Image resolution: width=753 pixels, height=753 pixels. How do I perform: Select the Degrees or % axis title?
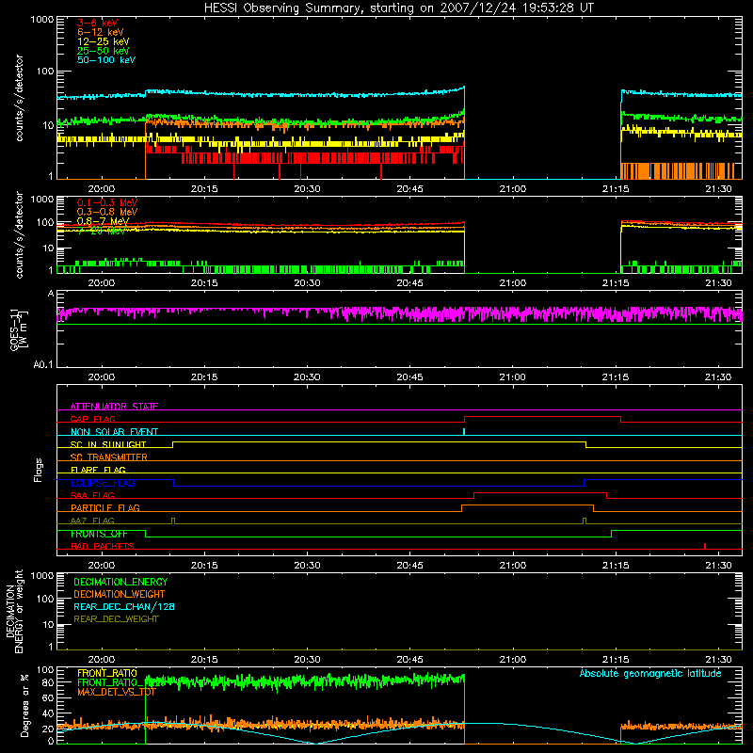[x=24, y=705]
